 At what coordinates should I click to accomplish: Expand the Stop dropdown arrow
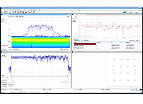[x=139, y=12]
